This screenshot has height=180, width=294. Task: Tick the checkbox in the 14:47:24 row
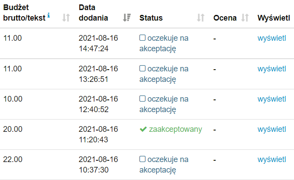click(142, 38)
